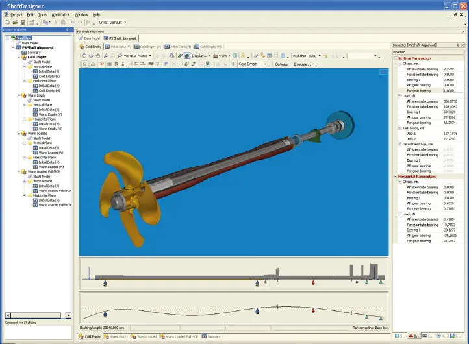This screenshot has width=469, height=344.
Task: Click the Summary item in project tree
Action: [x=34, y=52]
